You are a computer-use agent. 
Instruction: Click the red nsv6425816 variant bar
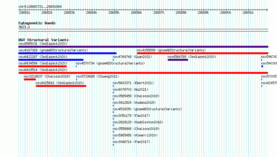pyautogui.click(x=61, y=86)
